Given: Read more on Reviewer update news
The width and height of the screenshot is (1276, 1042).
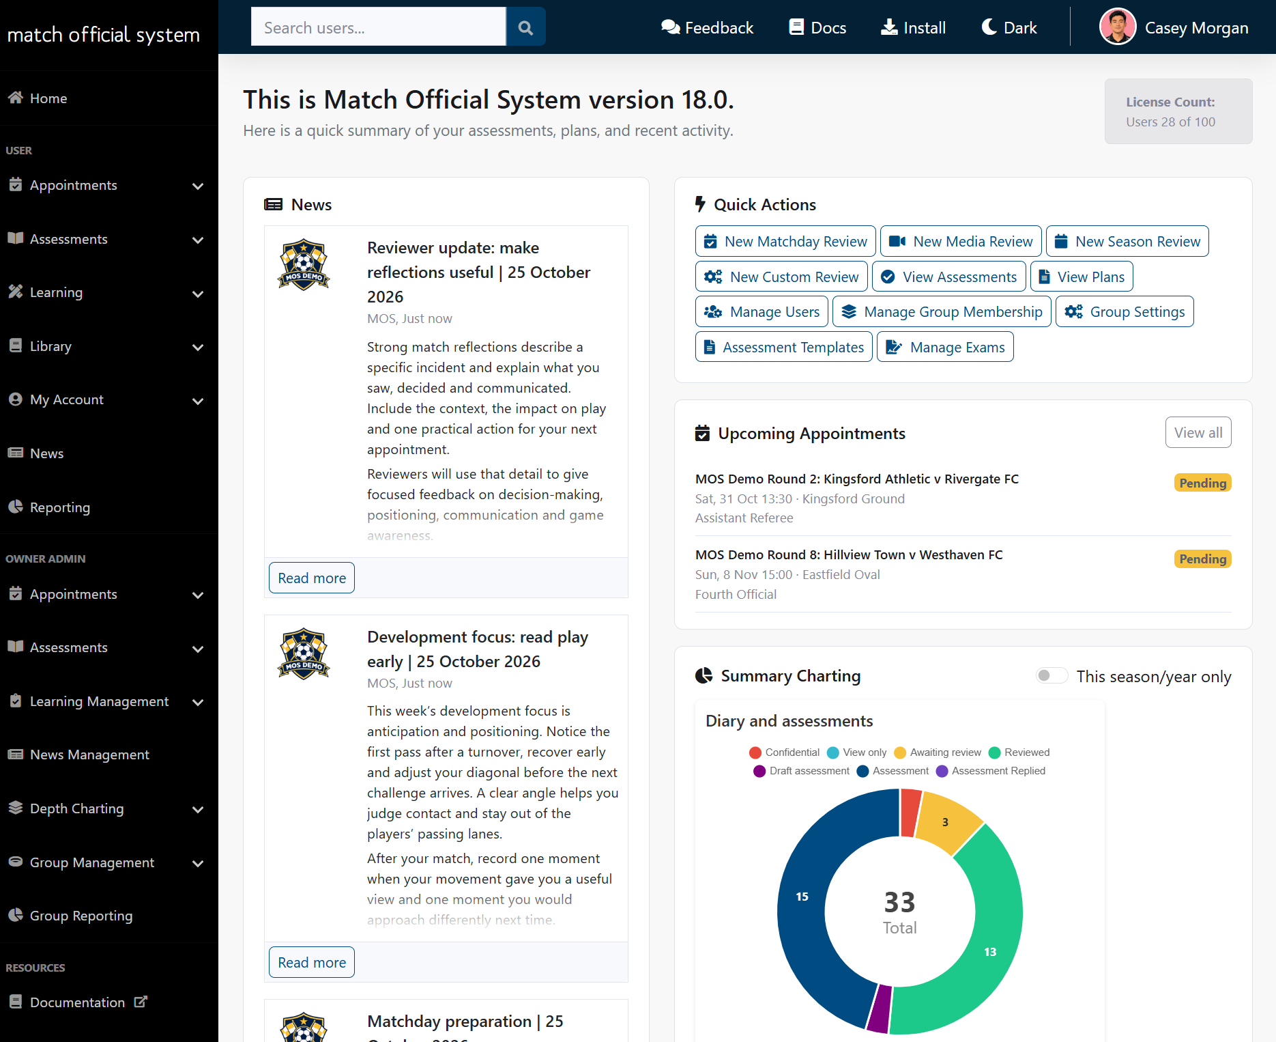Looking at the screenshot, I should point(312,578).
